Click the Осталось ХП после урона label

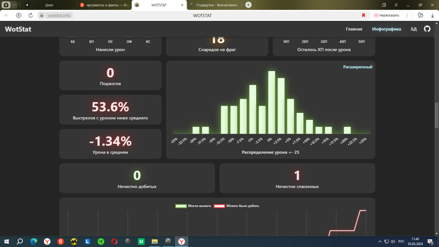(324, 49)
